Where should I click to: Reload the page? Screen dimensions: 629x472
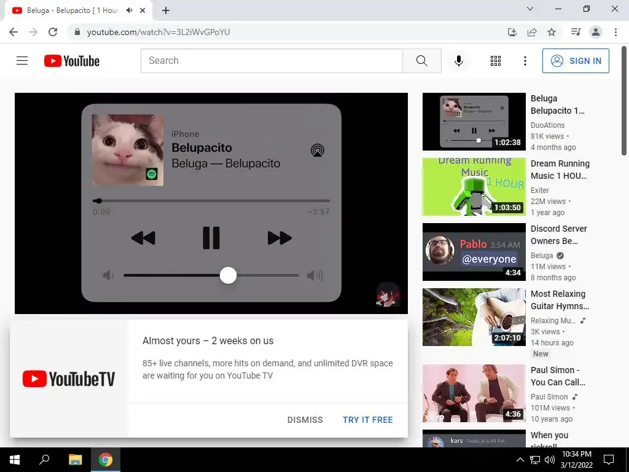53,32
